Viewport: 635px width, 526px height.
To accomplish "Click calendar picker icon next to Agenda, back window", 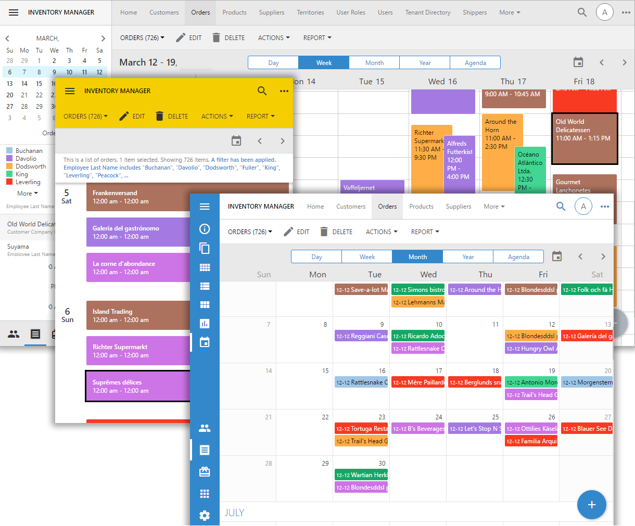I will [578, 62].
